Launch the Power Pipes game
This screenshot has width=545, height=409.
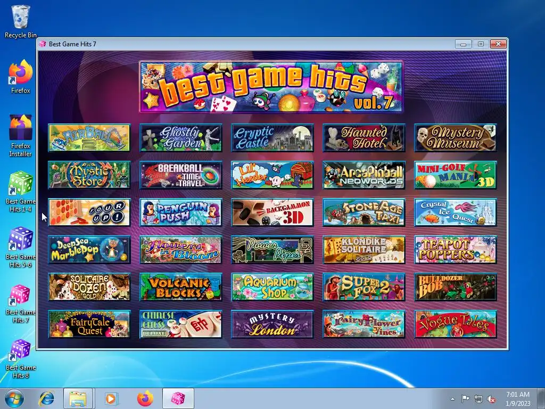[272, 249]
